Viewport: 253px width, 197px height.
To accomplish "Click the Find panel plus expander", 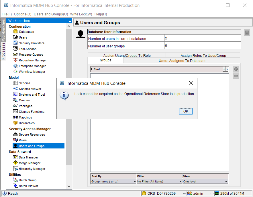I will [x=224, y=69].
